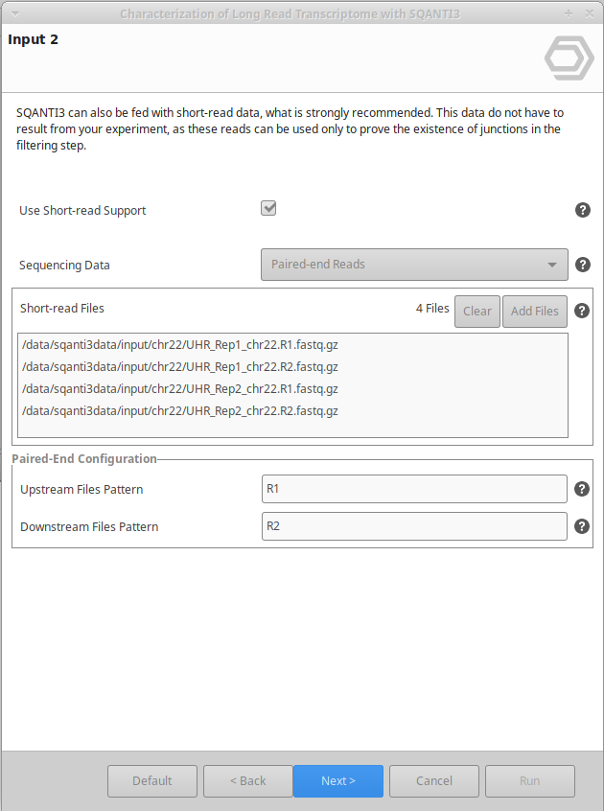Click help icon beside Sequencing Data dropdown
The image size is (604, 811).
pos(582,266)
